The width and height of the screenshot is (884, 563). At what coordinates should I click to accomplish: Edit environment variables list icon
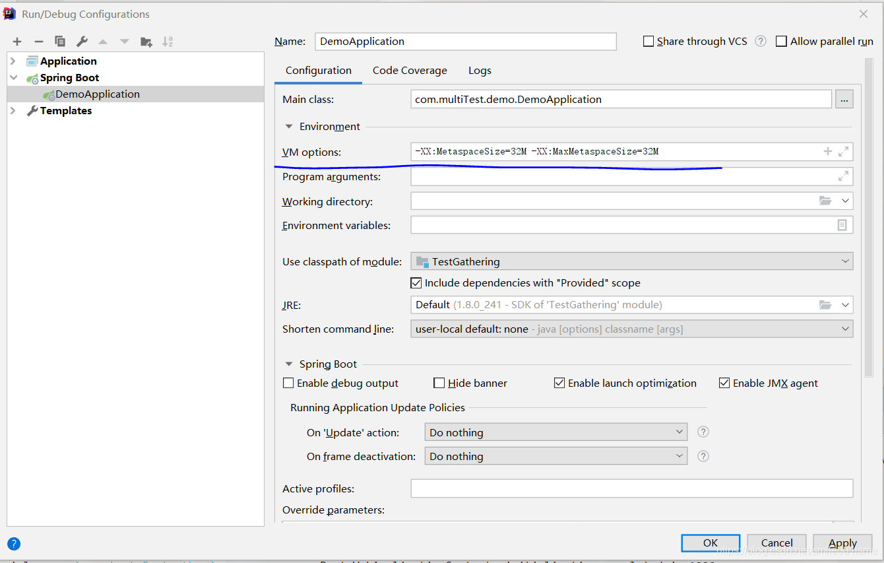pyautogui.click(x=842, y=225)
